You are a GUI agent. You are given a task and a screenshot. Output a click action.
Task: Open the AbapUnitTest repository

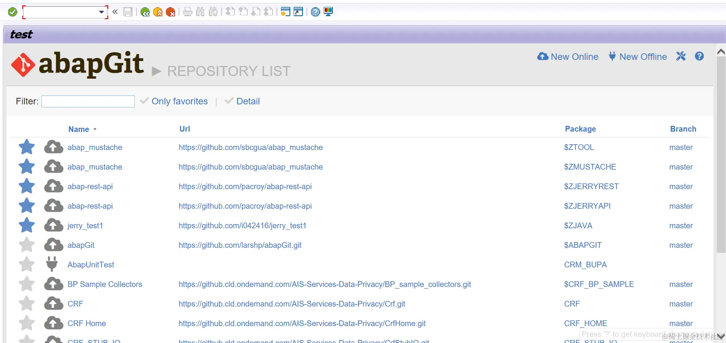(x=91, y=265)
